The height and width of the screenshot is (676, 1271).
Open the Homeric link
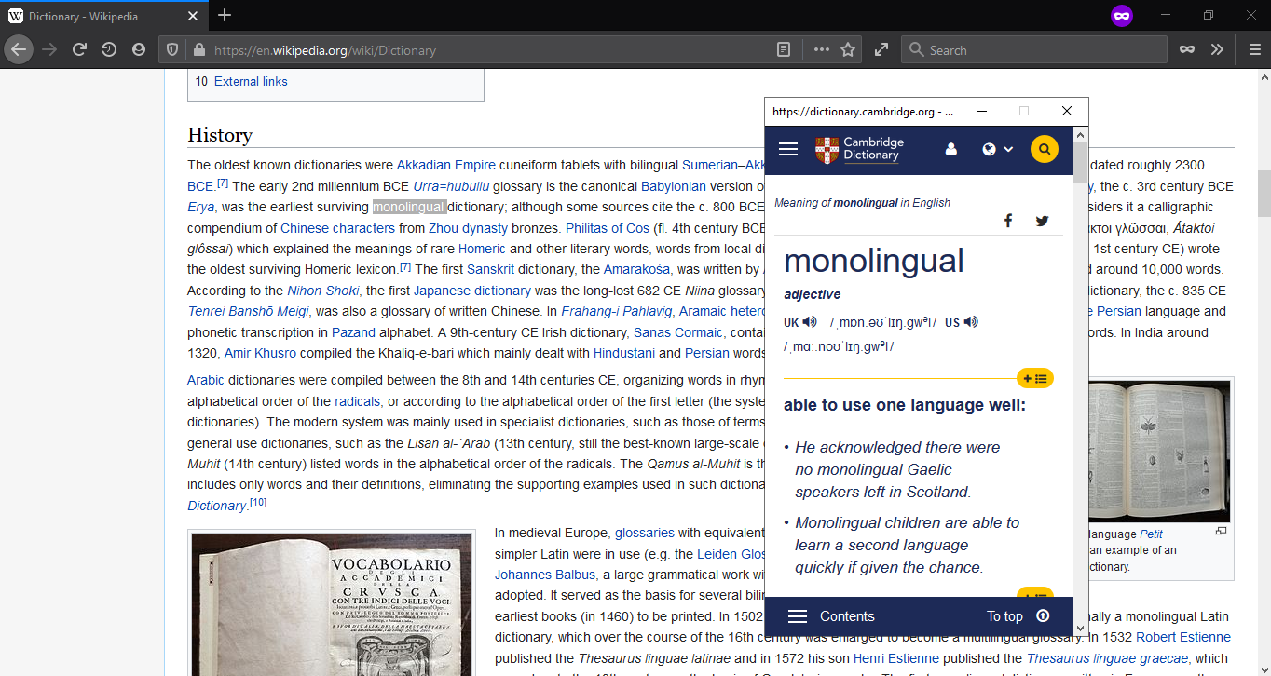pyautogui.click(x=482, y=249)
